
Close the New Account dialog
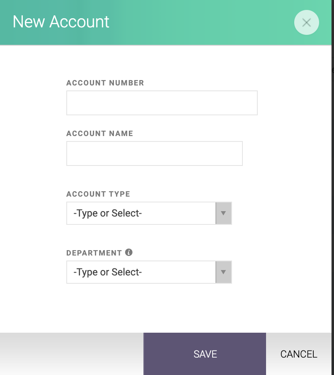306,22
